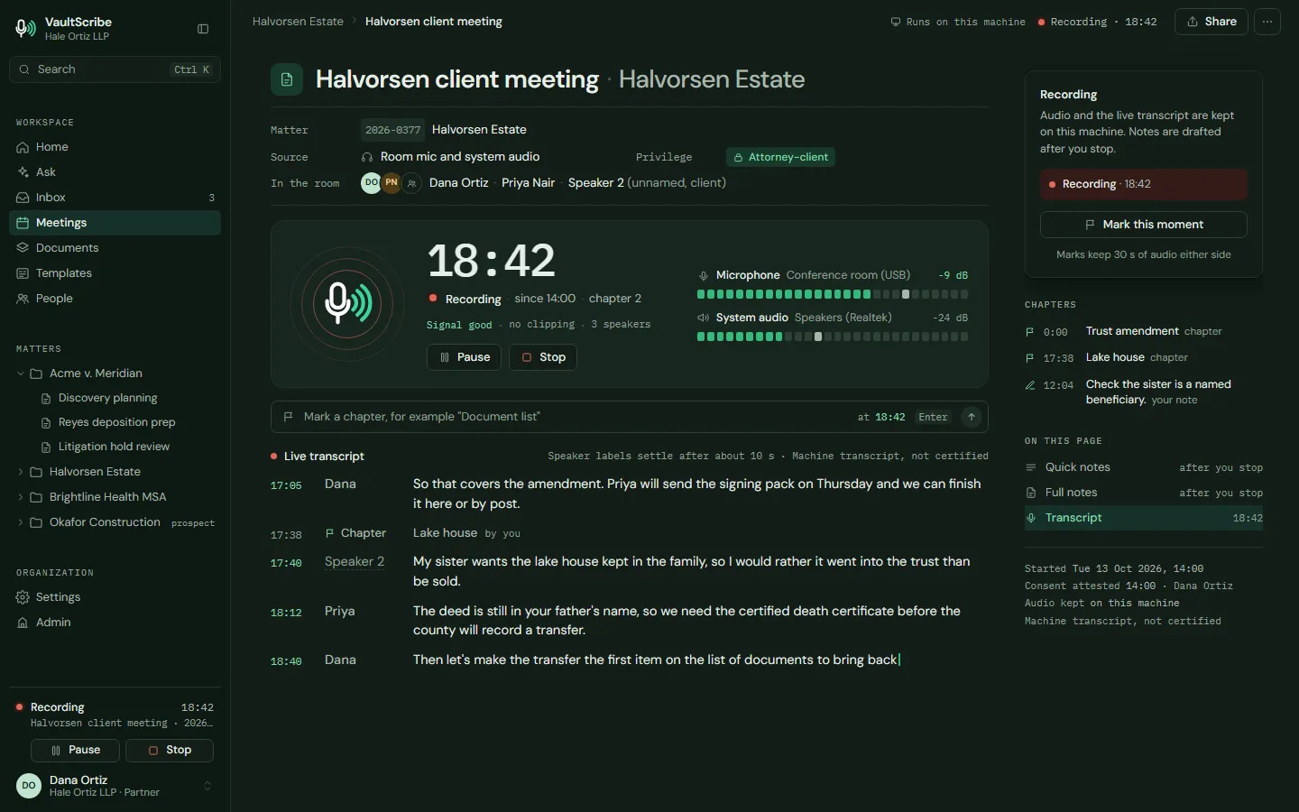Screen dimensions: 1299x812
Task: Go to Documents in the sidebar
Action: (115, 248)
